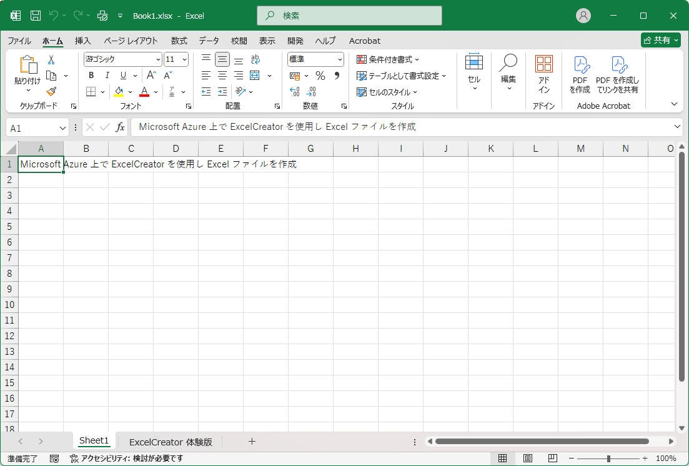The height and width of the screenshot is (466, 689).
Task: Click the increase indent icon
Action: pos(222,91)
